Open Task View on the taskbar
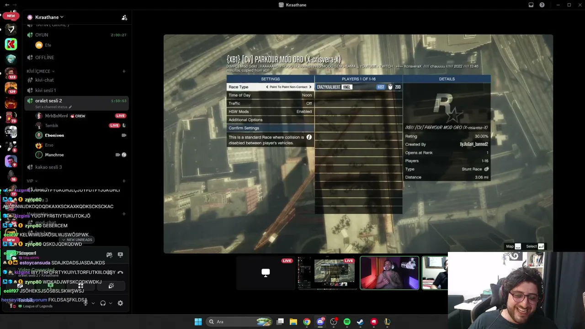The height and width of the screenshot is (329, 585). click(280, 322)
